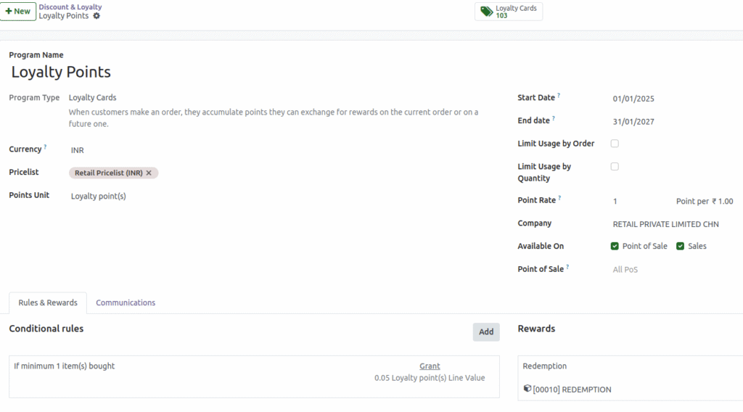Switch to the Communications tab

(126, 302)
